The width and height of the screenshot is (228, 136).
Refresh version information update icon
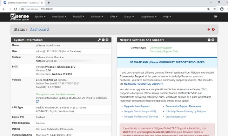(x=38, y=101)
